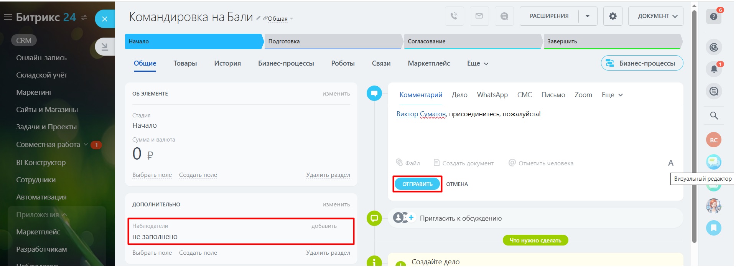
Task: Click Пригласить к обсуждению
Action: 461,218
